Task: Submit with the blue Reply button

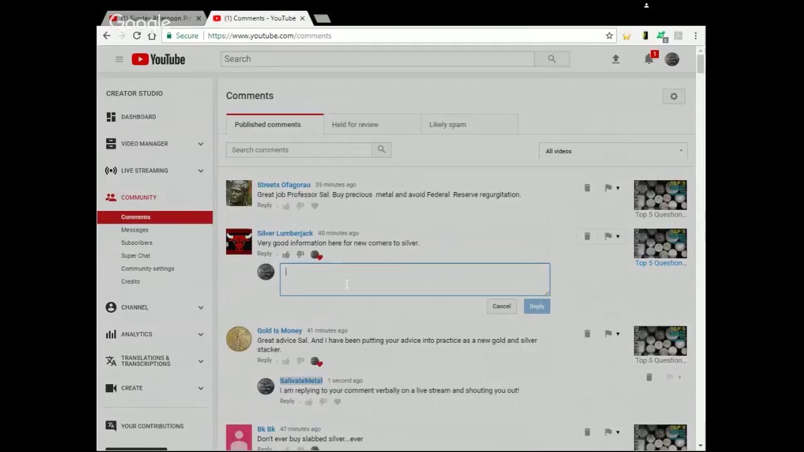Action: (537, 306)
